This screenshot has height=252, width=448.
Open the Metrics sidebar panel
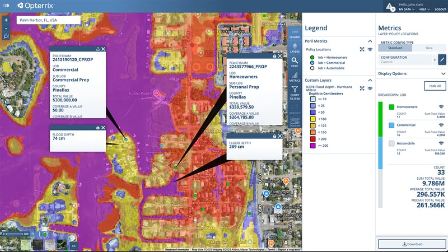(x=295, y=77)
